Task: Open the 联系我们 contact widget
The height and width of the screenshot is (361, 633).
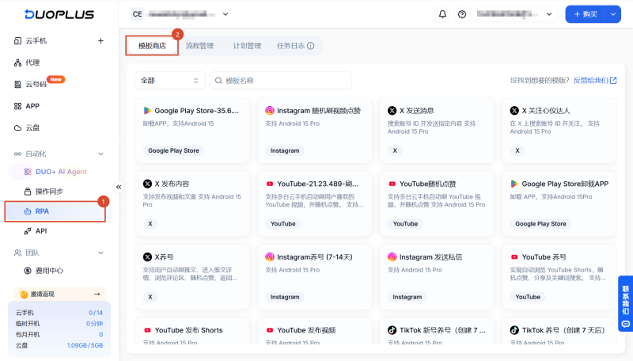Action: pos(625,304)
